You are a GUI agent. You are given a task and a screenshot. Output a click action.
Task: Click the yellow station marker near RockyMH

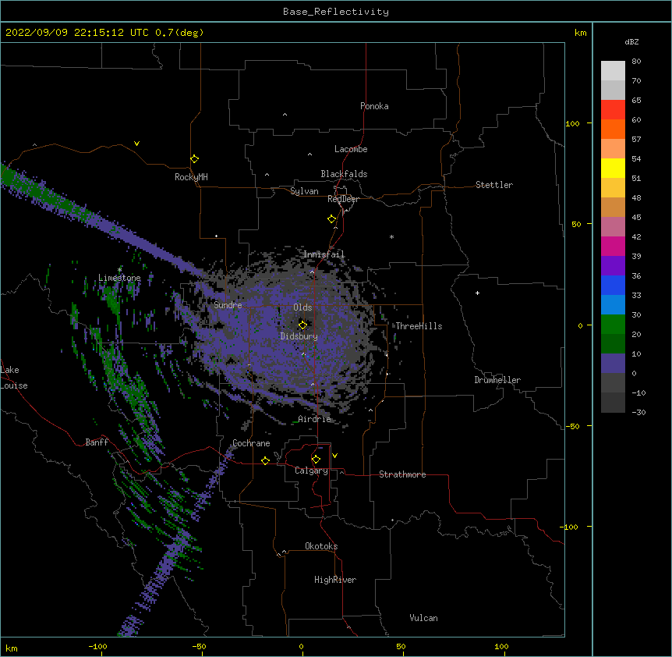tap(194, 158)
